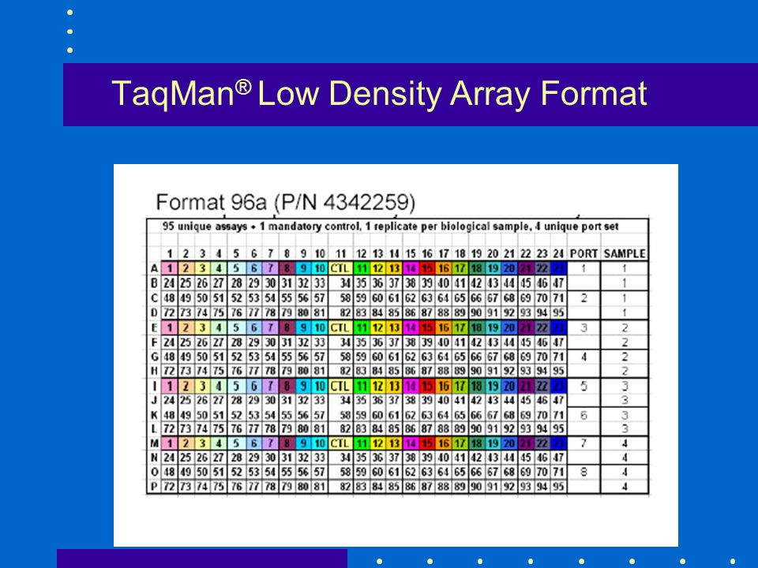Click row label I
The height and width of the screenshot is (568, 758).
[154, 386]
